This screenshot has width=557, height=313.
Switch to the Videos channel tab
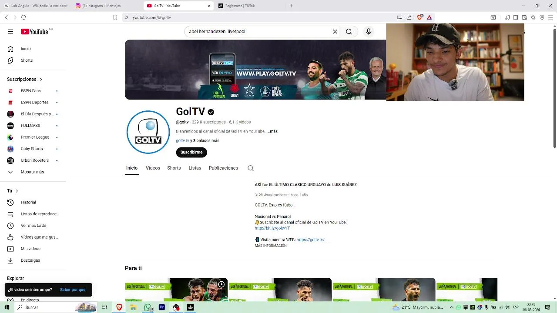tap(153, 168)
